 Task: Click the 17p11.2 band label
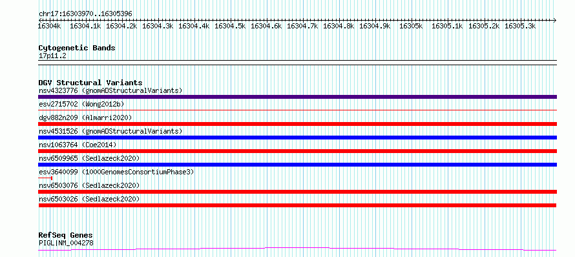point(52,56)
